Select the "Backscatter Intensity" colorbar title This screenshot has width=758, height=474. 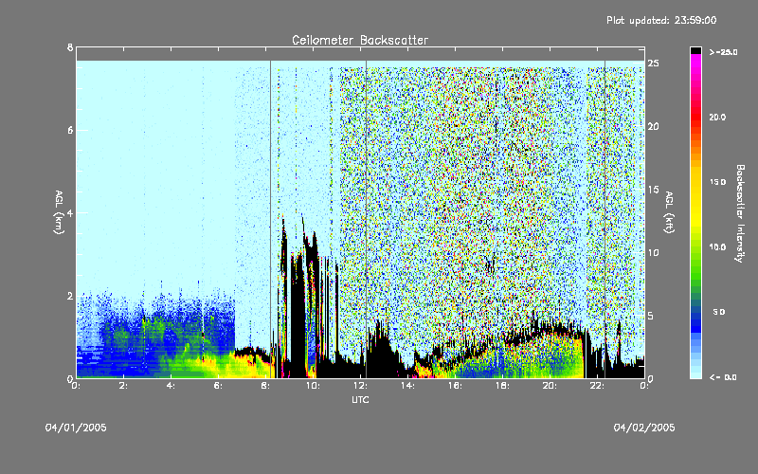click(x=740, y=213)
